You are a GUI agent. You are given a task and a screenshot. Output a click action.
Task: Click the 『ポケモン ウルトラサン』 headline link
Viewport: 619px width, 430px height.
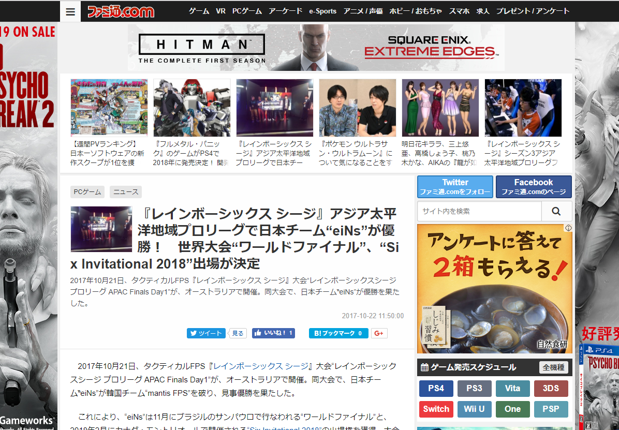pyautogui.click(x=356, y=153)
